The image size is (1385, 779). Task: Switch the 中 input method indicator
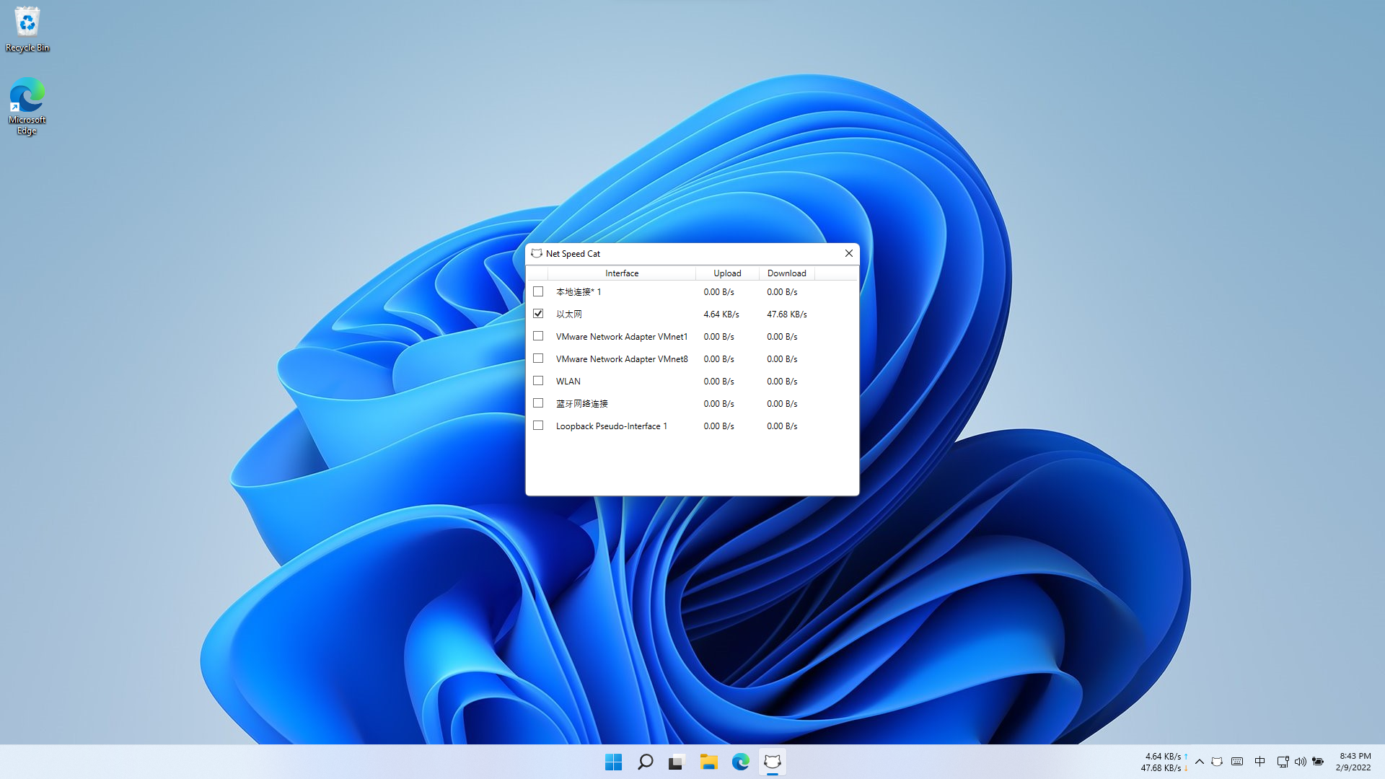click(x=1259, y=762)
